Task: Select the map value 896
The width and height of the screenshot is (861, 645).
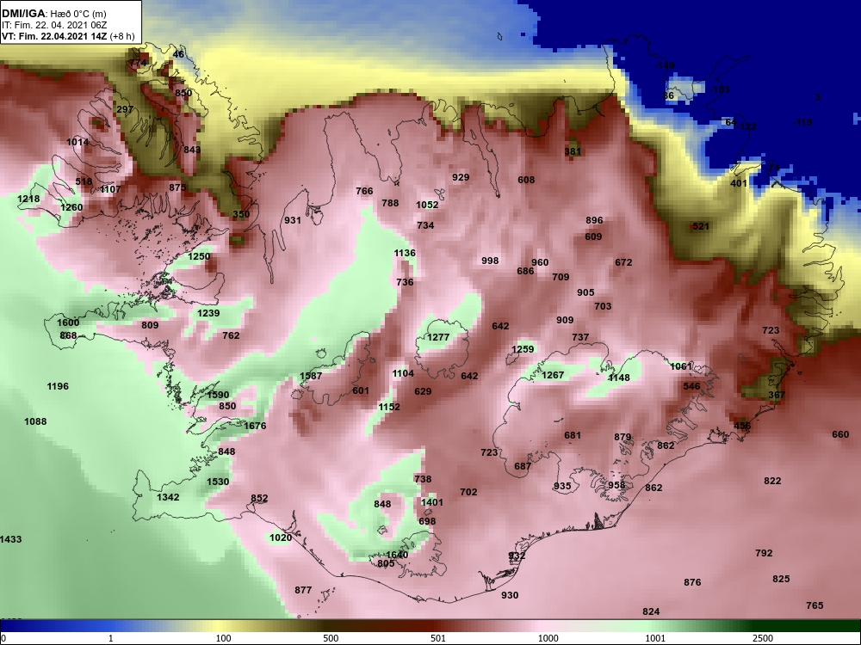Action: coord(594,220)
